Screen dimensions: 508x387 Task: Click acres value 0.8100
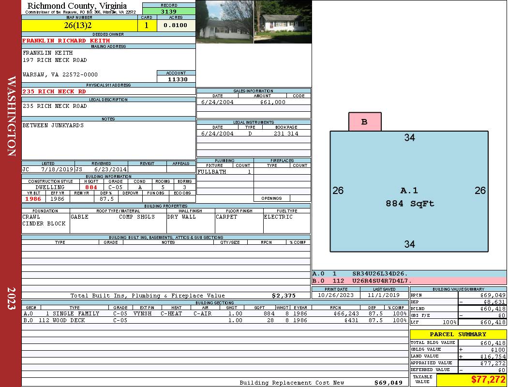[x=175, y=25]
